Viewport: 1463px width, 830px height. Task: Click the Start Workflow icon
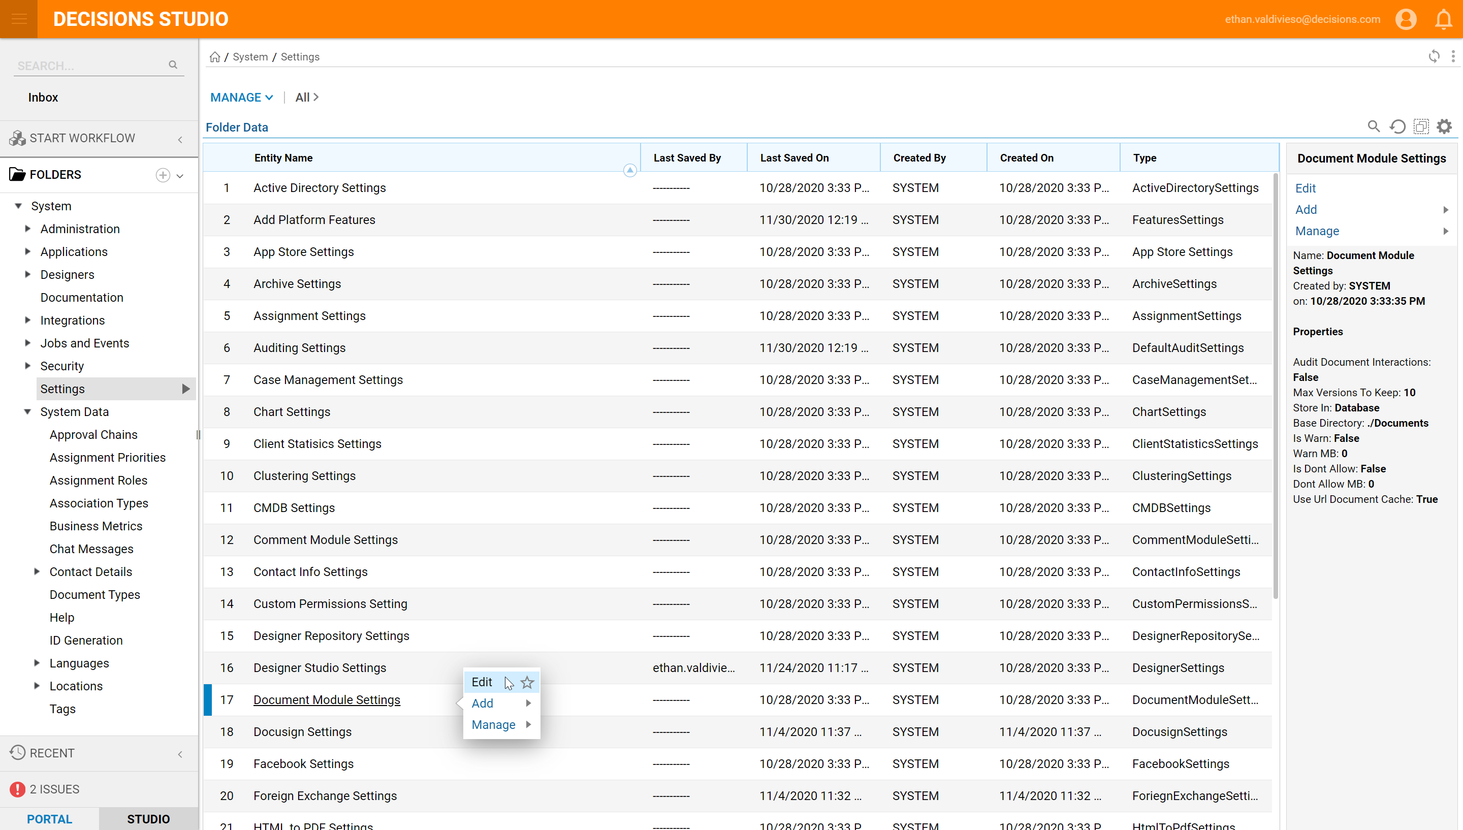point(18,138)
